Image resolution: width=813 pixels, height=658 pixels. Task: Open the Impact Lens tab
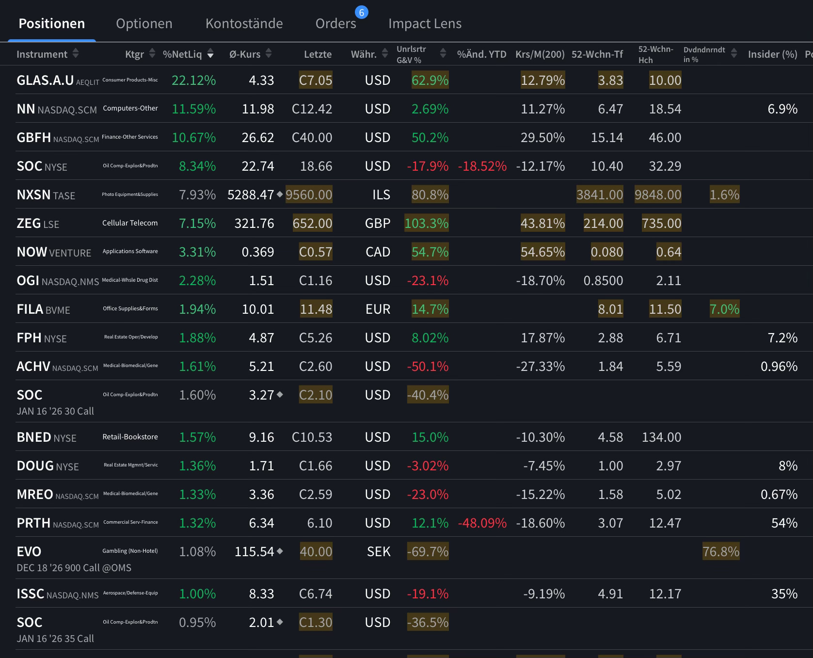point(425,23)
